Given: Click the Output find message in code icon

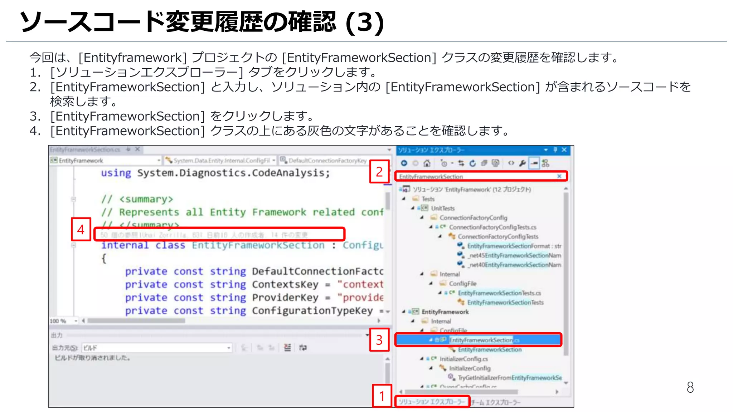Looking at the screenshot, I should coord(244,348).
